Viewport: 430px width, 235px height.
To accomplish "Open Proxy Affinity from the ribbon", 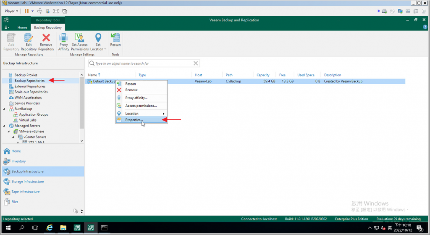I will coord(64,42).
